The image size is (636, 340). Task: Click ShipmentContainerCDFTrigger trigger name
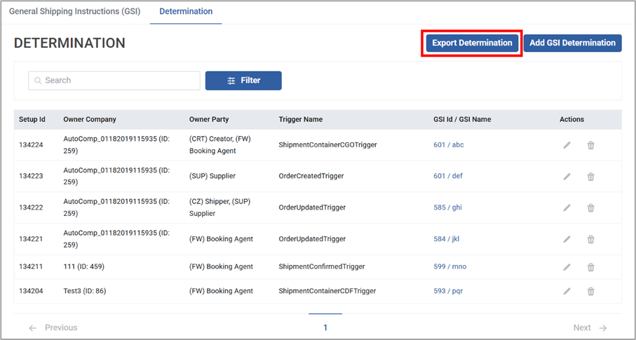(x=327, y=291)
